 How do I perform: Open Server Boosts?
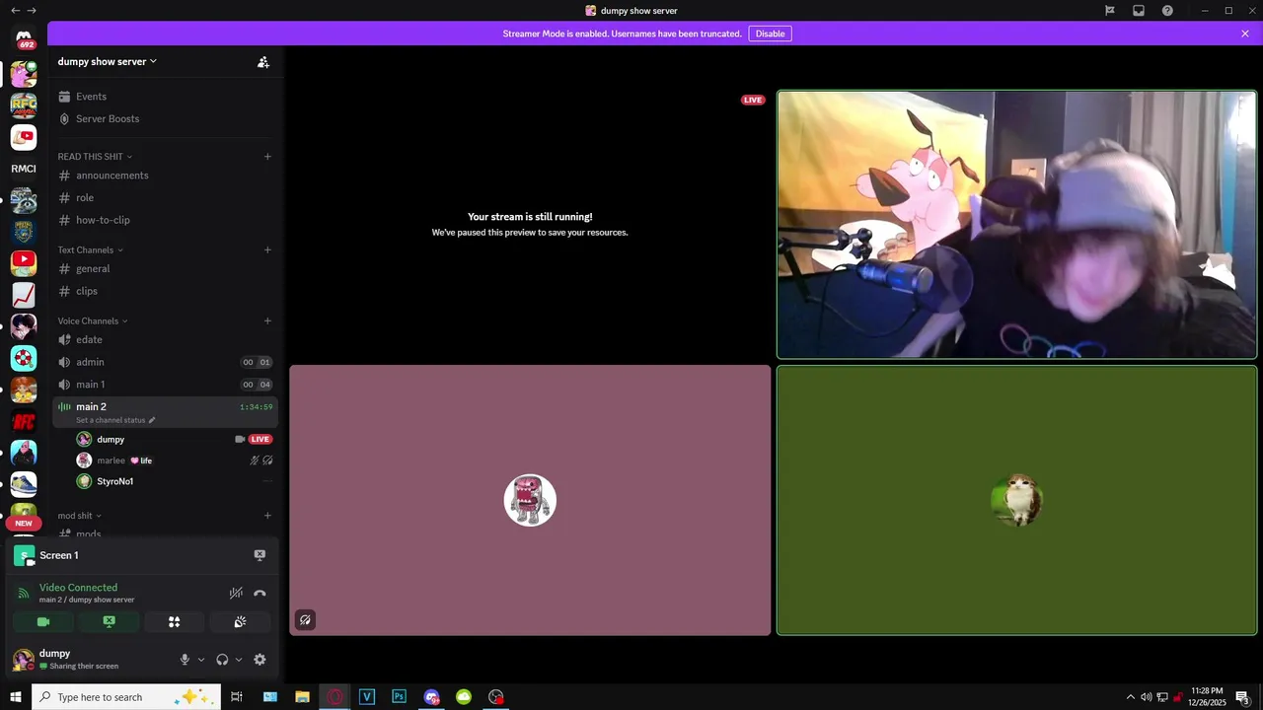point(165,118)
